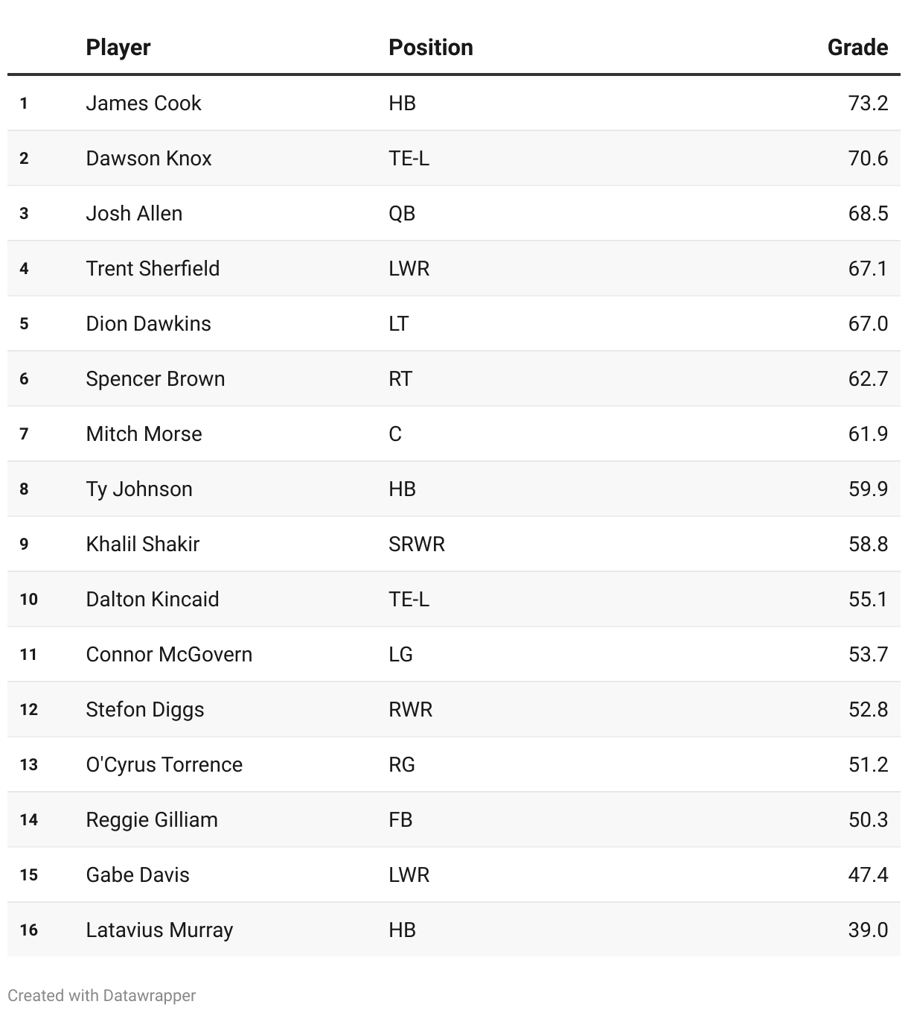The width and height of the screenshot is (908, 1013).
Task: Select the Mitch Morse row name
Action: (x=144, y=434)
